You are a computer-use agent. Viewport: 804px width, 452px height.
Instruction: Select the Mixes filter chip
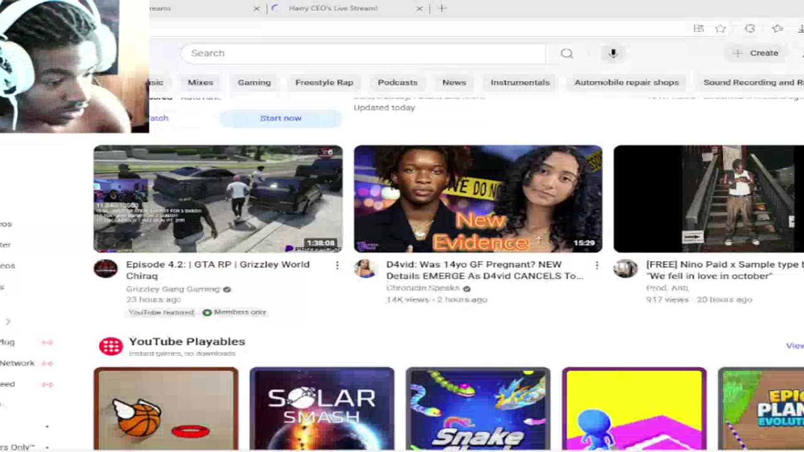(x=200, y=82)
